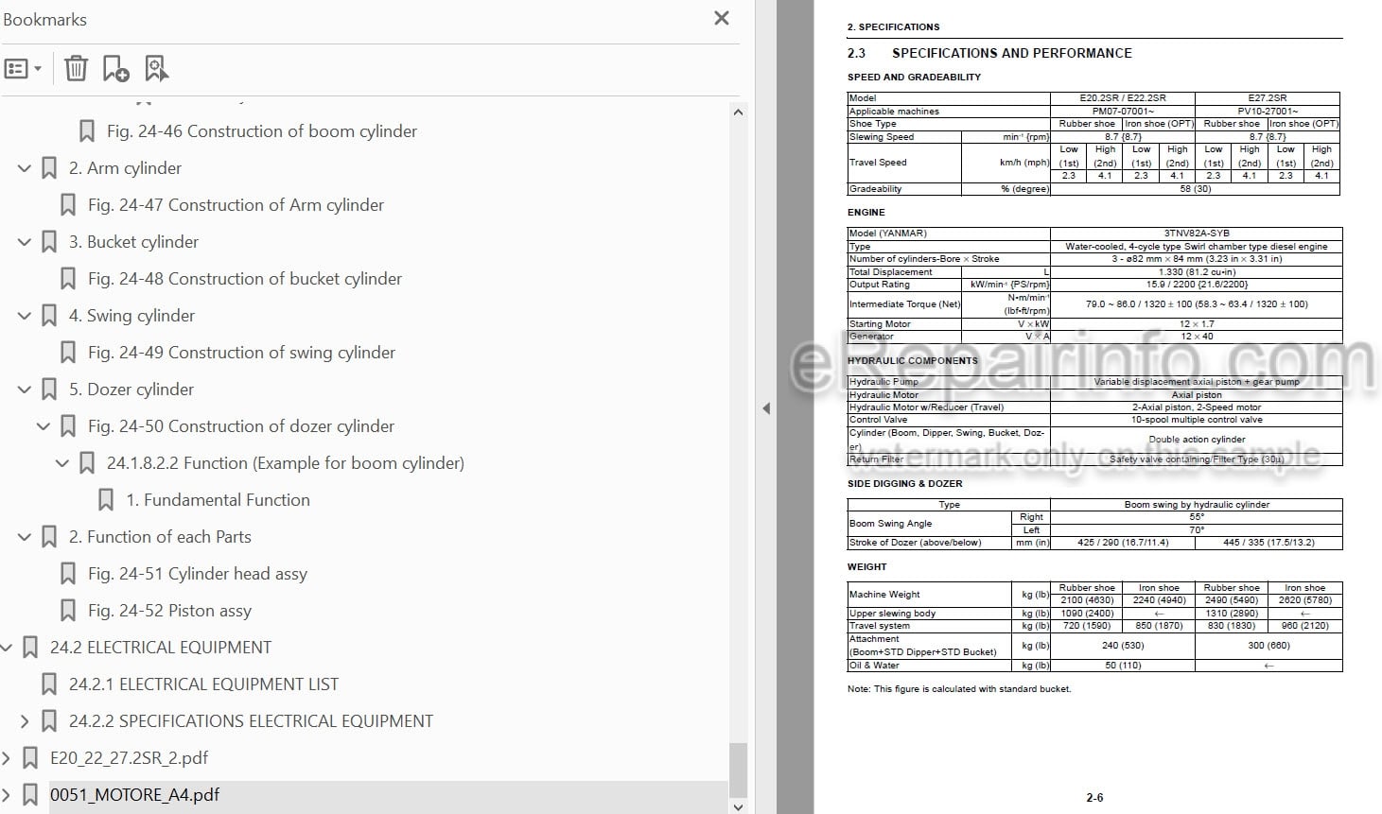Collapse 2. Function of each Parts
Image resolution: width=1382 pixels, height=814 pixels.
point(25,537)
